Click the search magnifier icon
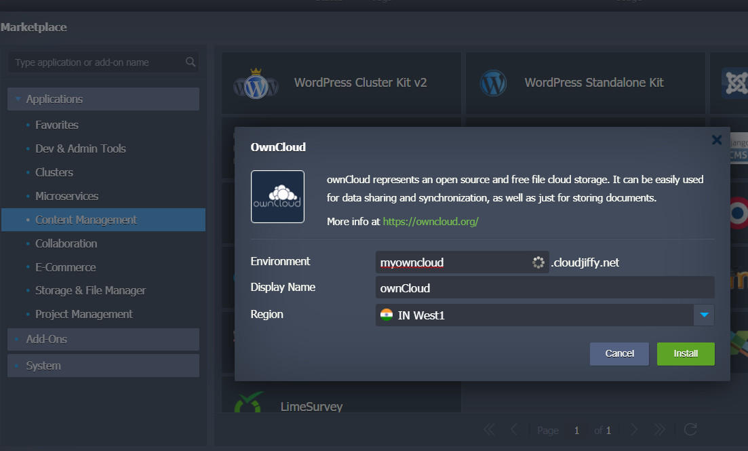Viewport: 748px width, 451px height. pyautogui.click(x=191, y=62)
